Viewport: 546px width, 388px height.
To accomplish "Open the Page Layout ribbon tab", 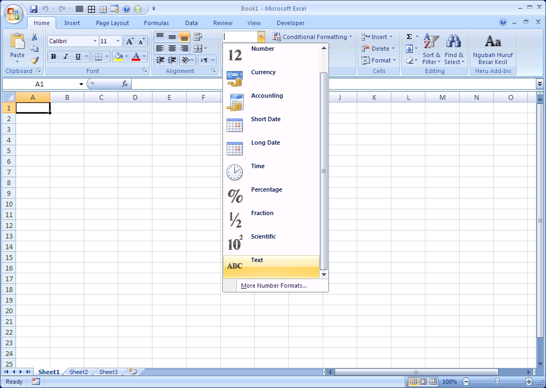I will (112, 23).
